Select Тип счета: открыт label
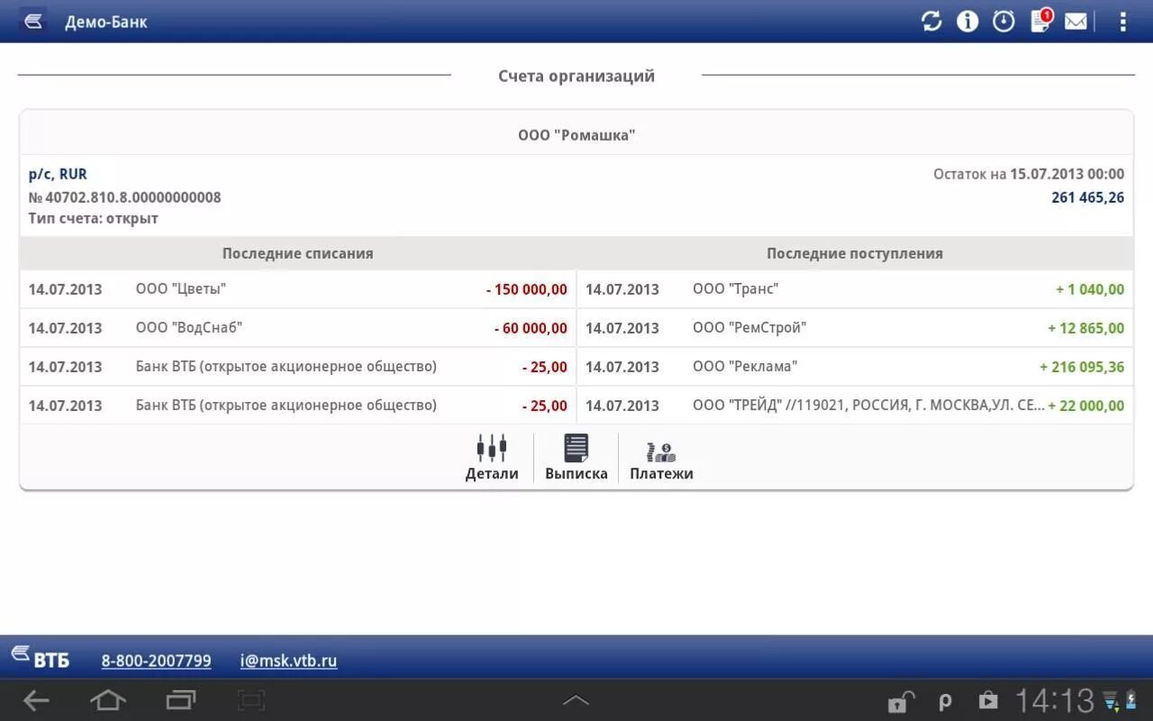The height and width of the screenshot is (721, 1153). pyautogui.click(x=94, y=218)
